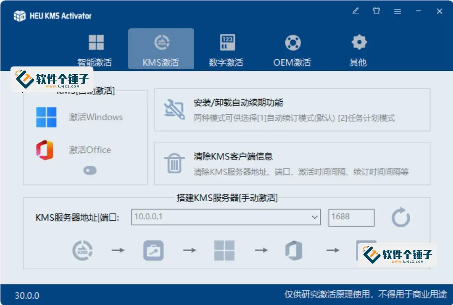Select the OEM激活 tab

[292, 50]
